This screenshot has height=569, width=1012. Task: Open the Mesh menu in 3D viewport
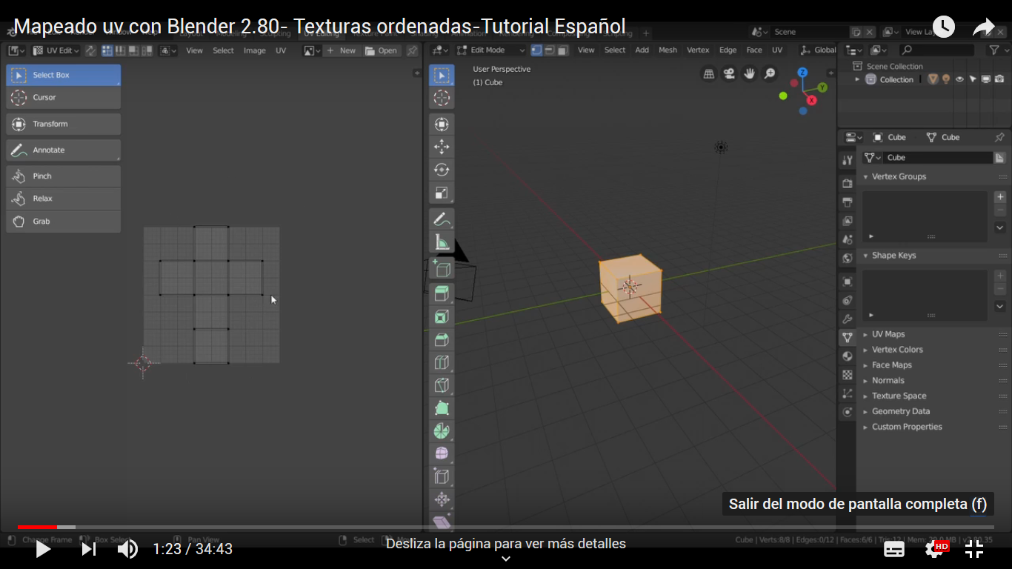pyautogui.click(x=668, y=50)
